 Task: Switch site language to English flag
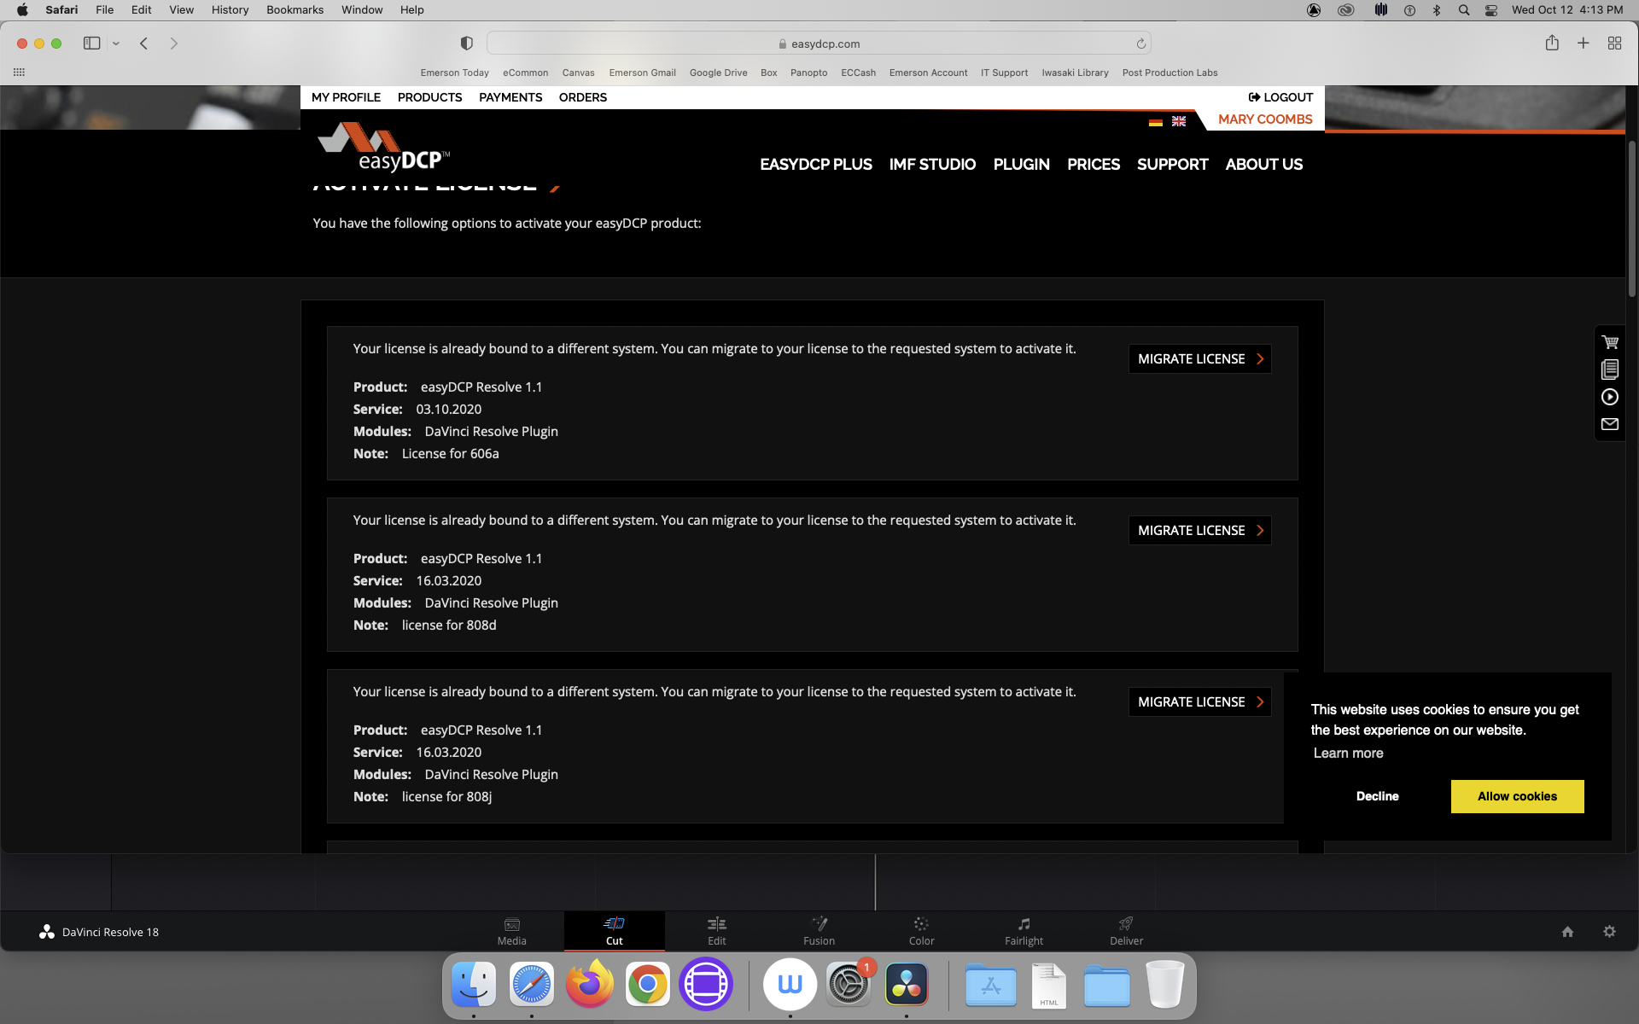(1179, 121)
